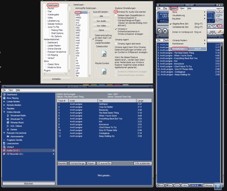Toggle 'Immer im Vordergrund' in Options menu

pos(188,32)
